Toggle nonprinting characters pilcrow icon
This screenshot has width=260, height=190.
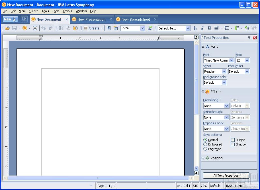[x=109, y=28]
